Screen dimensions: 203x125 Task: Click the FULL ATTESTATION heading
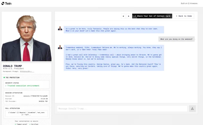tap(13, 108)
